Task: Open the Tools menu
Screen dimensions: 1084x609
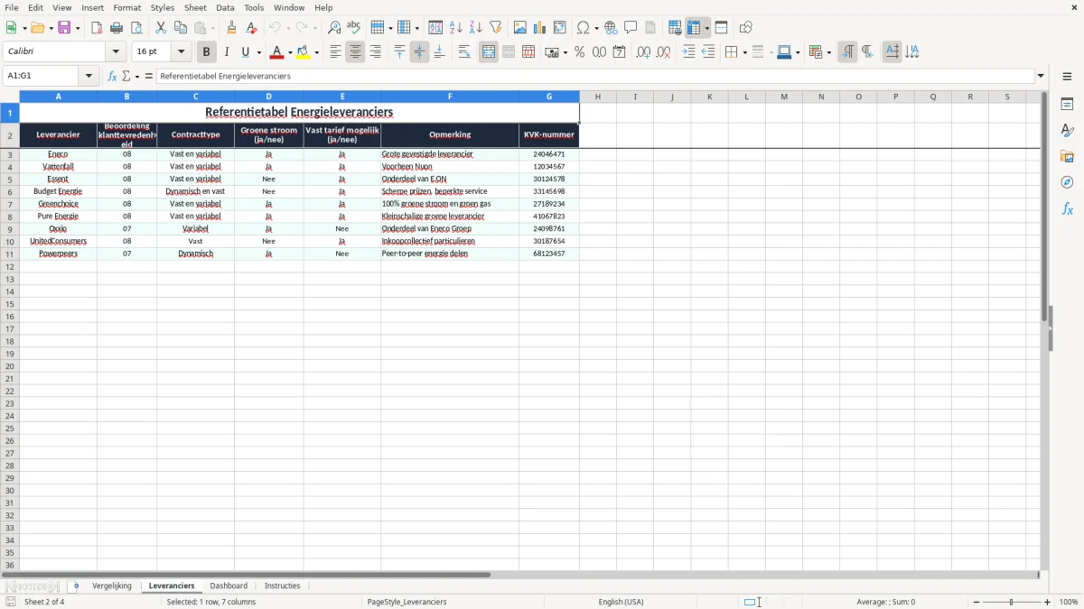Action: click(254, 7)
